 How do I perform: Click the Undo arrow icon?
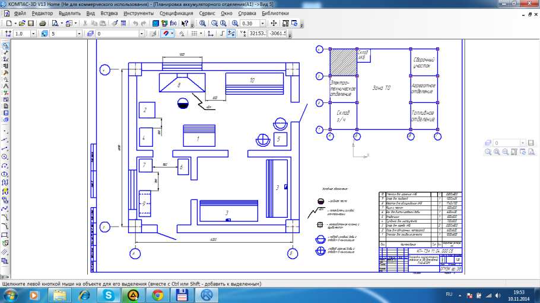coord(136,23)
